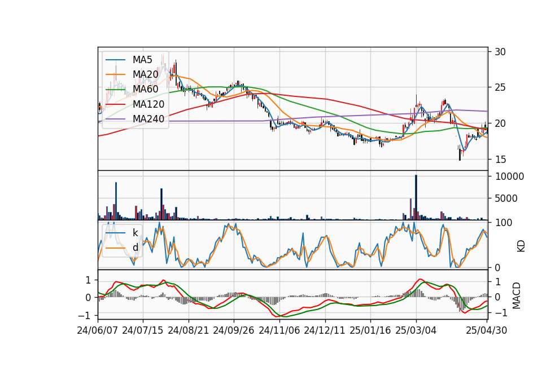Click the MA60 legend label

click(145, 89)
